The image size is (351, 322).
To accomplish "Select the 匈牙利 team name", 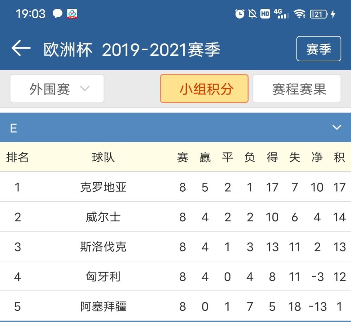I will tap(103, 277).
